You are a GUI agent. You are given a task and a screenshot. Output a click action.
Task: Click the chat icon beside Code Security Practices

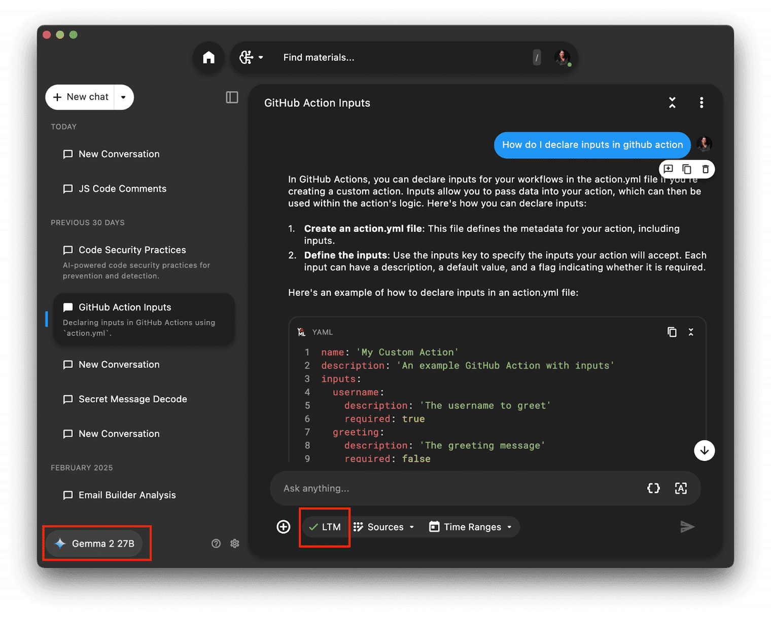click(x=68, y=250)
